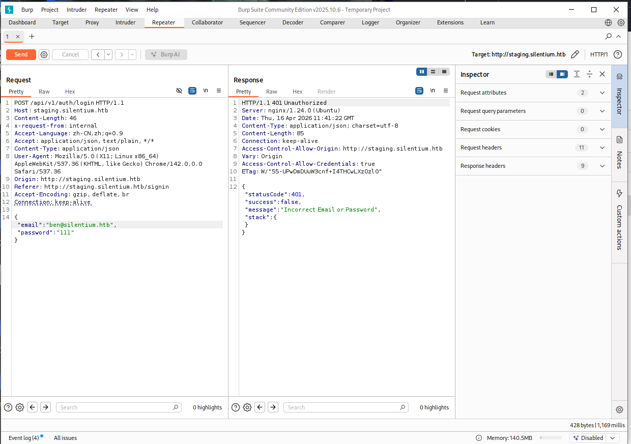This screenshot has width=631, height=444.
Task: Click the Burp AI button
Action: [166, 54]
